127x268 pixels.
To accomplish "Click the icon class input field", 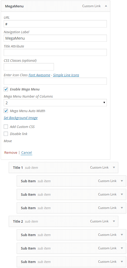I will pyautogui.click(x=55, y=81).
